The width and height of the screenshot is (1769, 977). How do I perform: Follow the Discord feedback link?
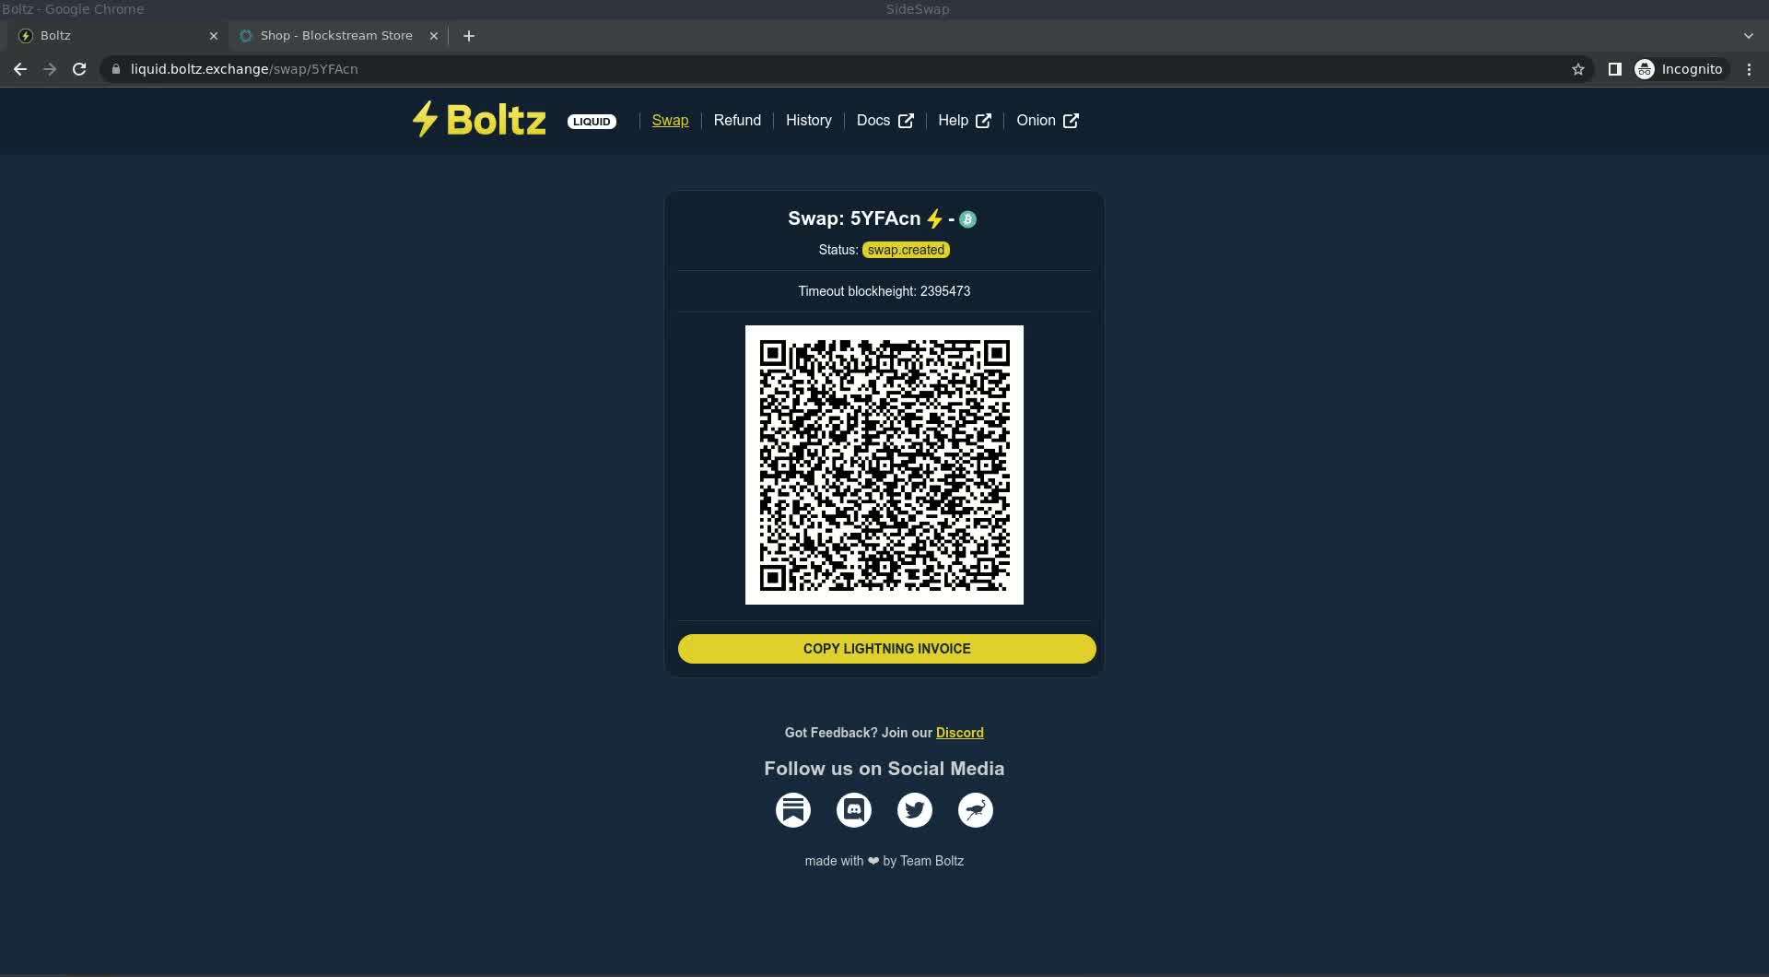959,733
